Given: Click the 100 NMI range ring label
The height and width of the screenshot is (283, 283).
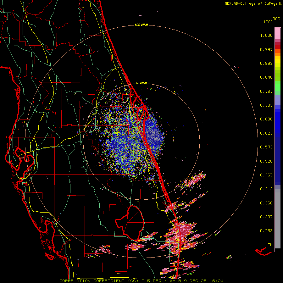Looking at the screenshot, I should (141, 25).
